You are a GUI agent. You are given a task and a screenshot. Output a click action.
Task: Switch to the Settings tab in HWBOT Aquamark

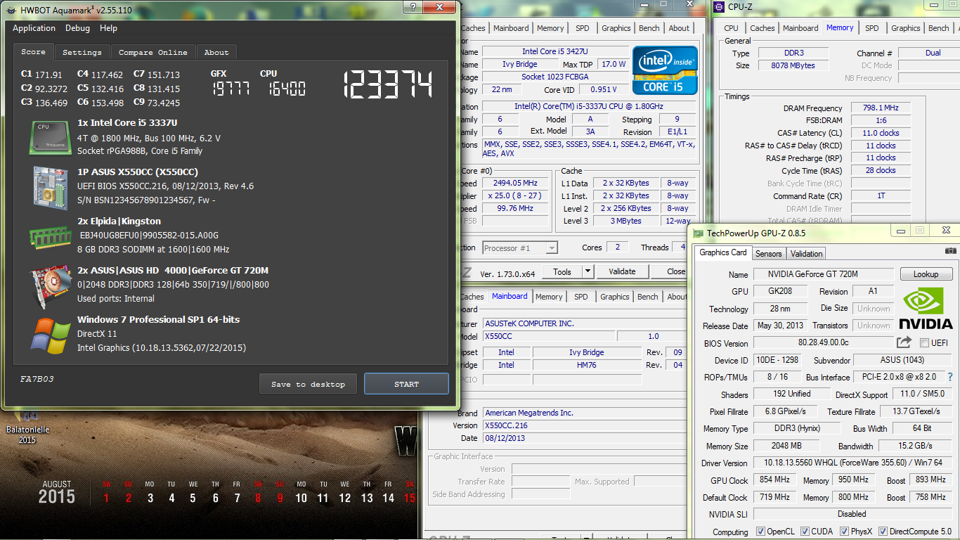(x=82, y=52)
